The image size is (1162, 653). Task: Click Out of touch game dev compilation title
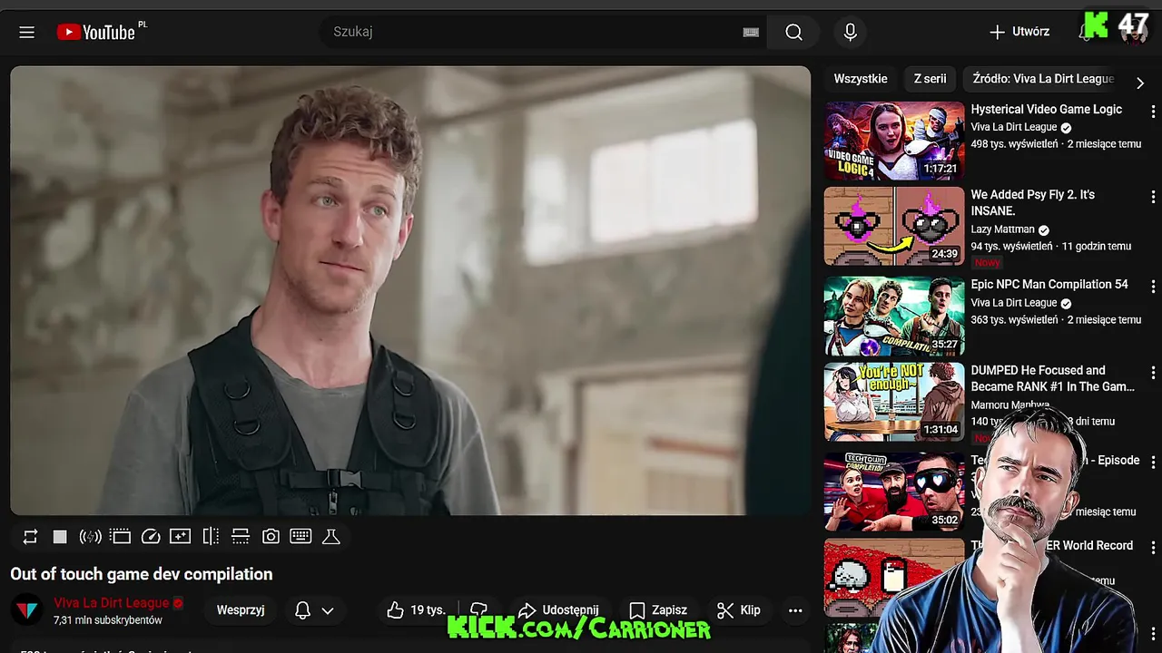pyautogui.click(x=142, y=575)
